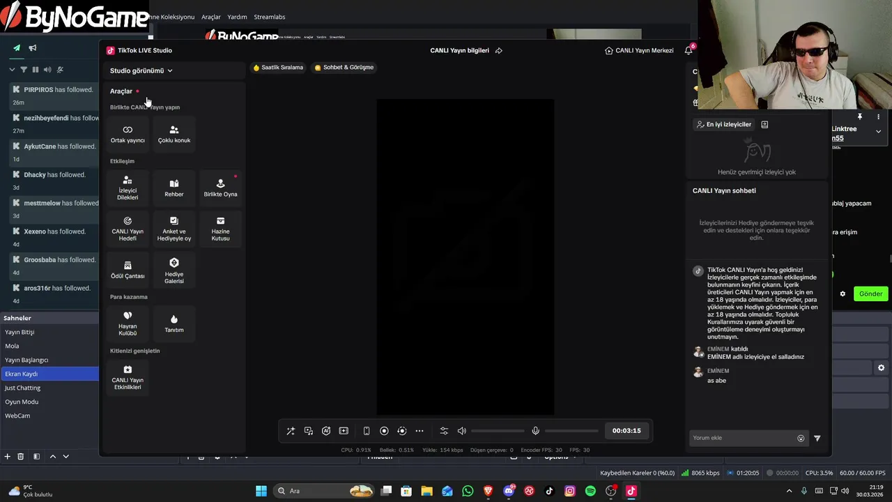Click the record button in bottom toolbar
892x502 pixels.
384,431
